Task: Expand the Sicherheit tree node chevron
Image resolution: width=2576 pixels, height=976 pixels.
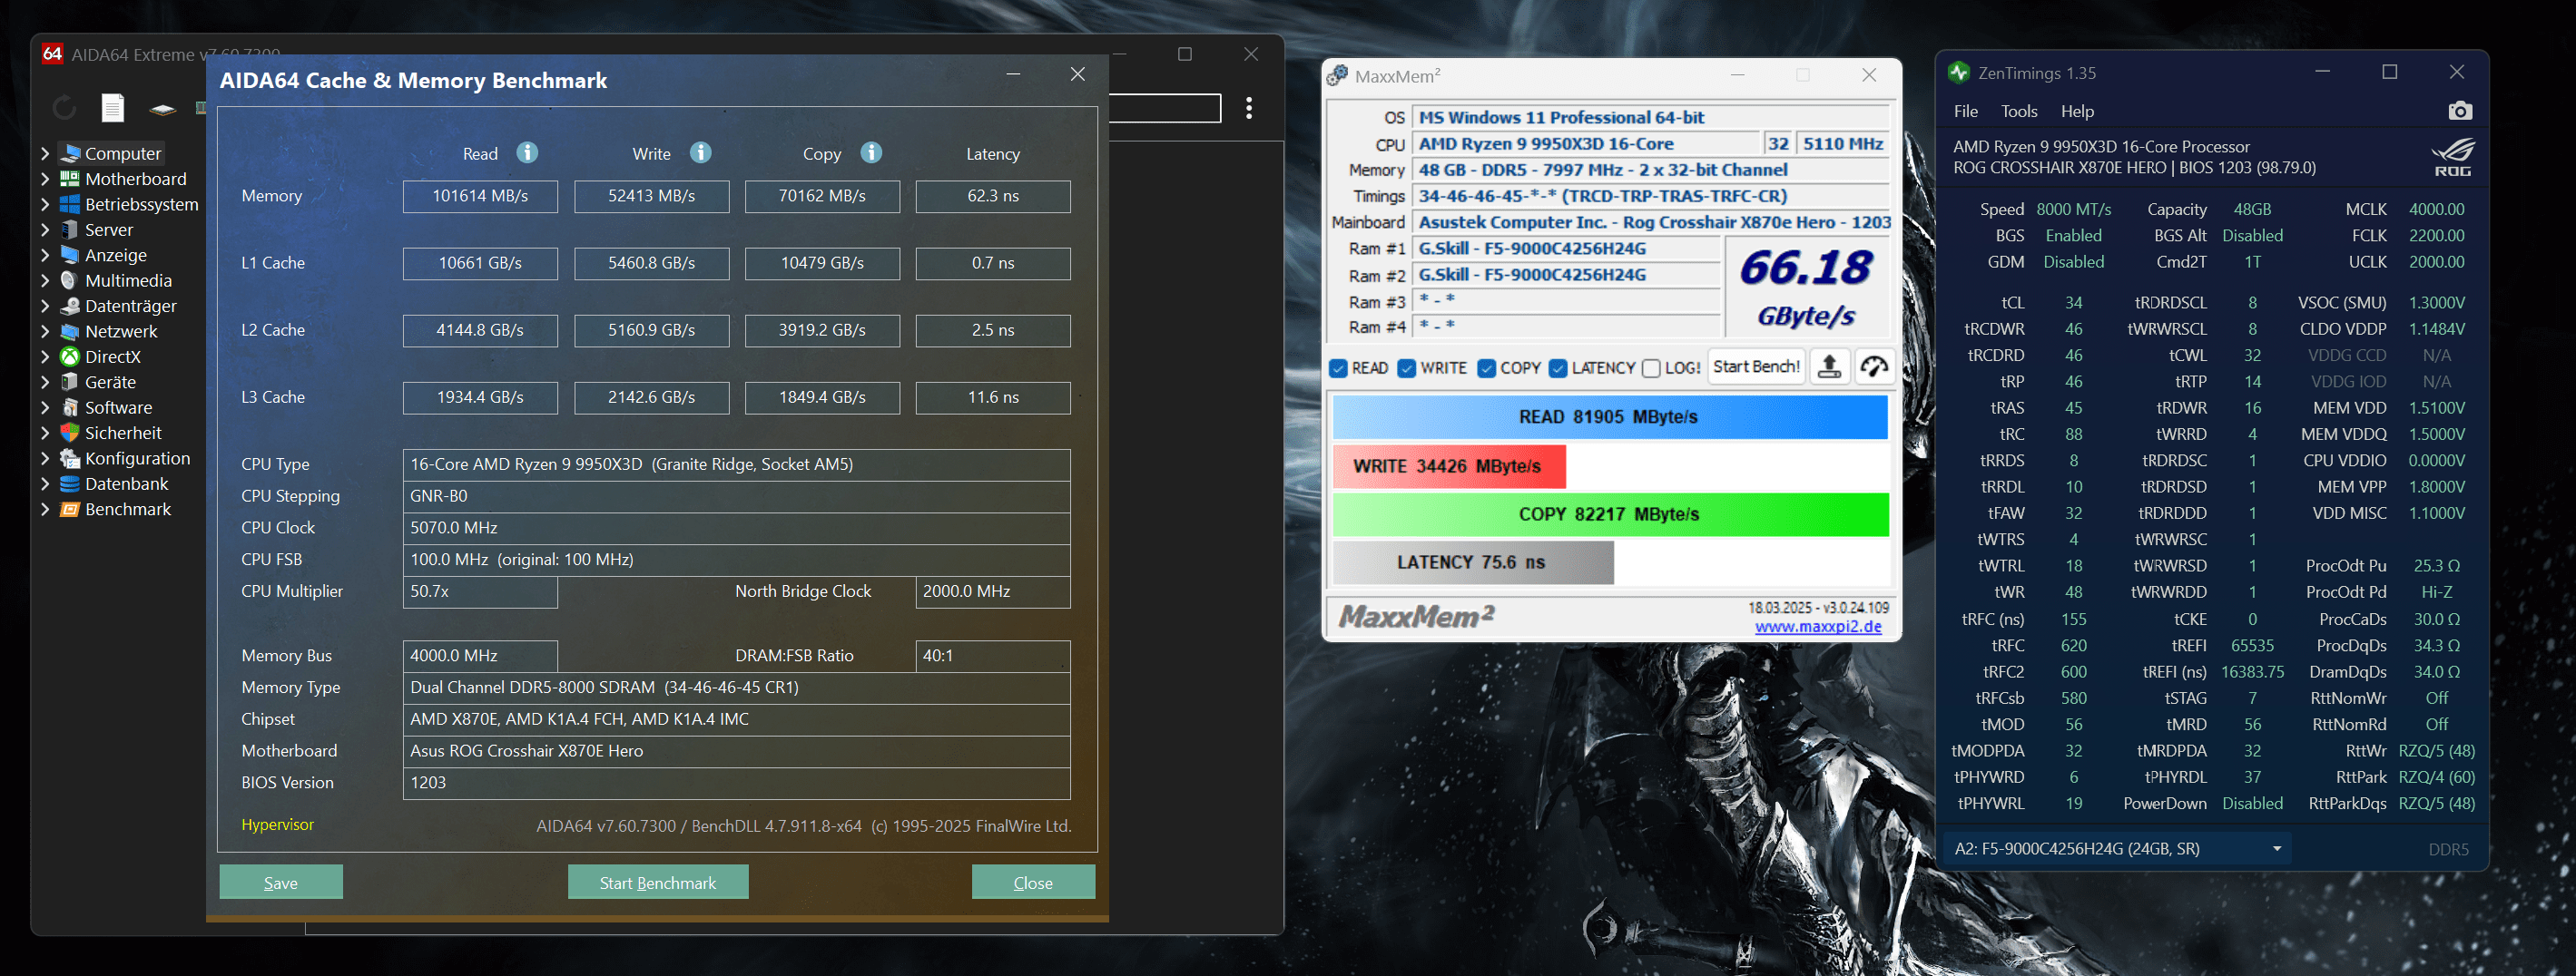Action: (x=45, y=434)
